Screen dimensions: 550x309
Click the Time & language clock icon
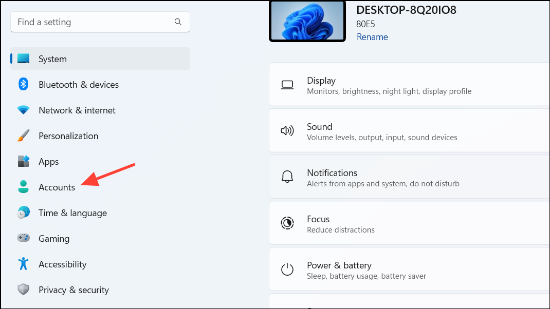point(23,213)
